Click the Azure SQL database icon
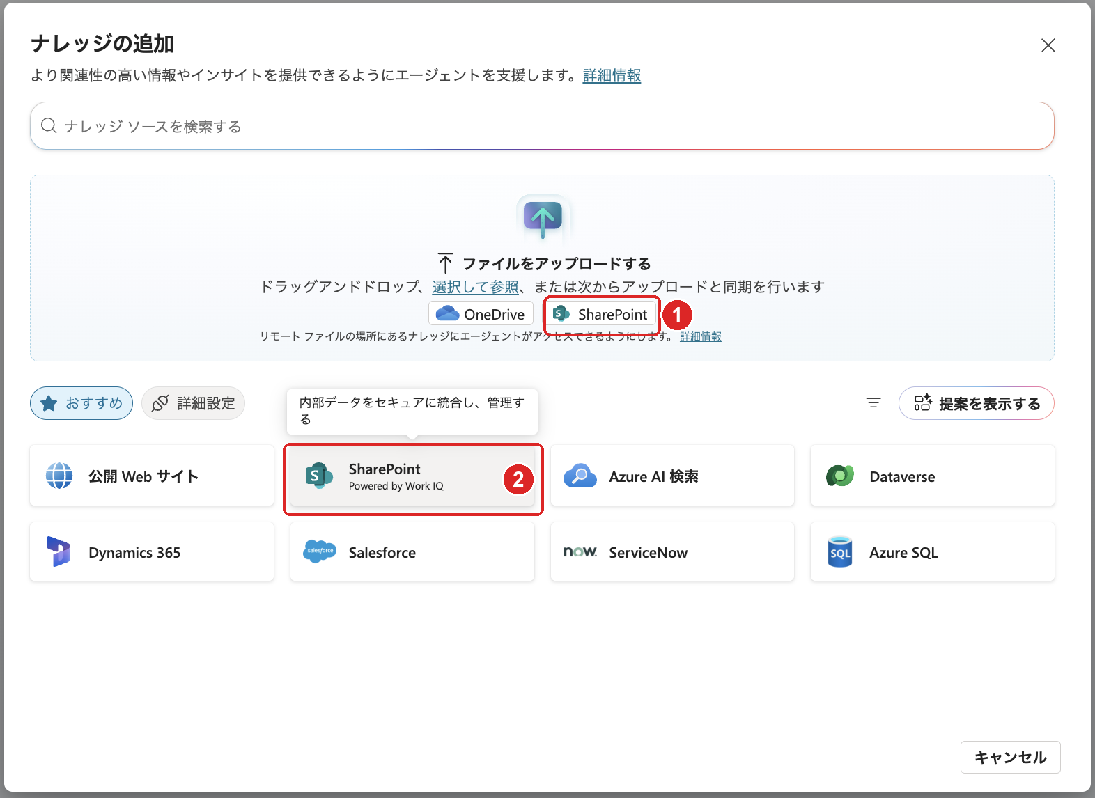The width and height of the screenshot is (1095, 798). click(x=840, y=552)
